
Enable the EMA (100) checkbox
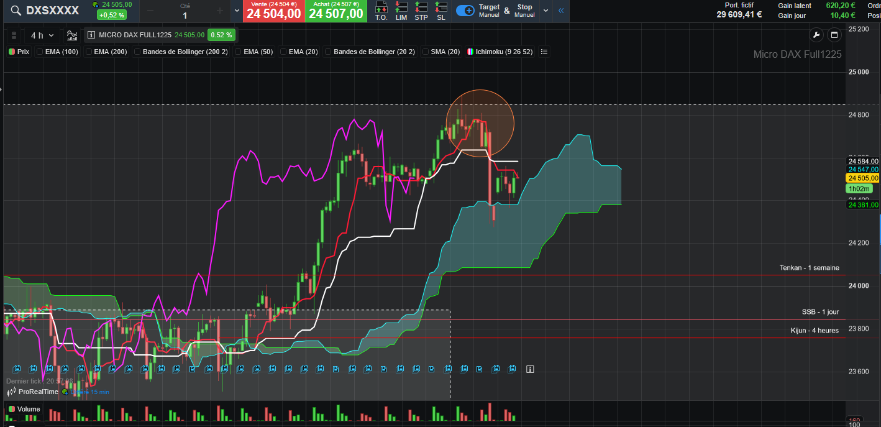pyautogui.click(x=40, y=52)
